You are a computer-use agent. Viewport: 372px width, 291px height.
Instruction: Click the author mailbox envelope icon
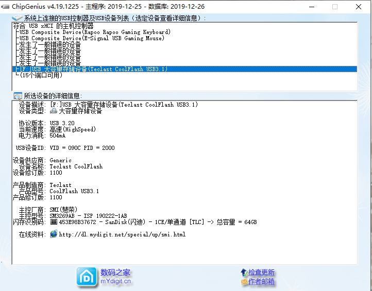(x=244, y=282)
